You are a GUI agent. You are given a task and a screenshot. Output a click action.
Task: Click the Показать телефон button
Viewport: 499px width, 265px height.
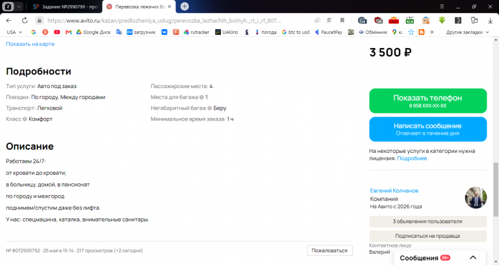(428, 101)
